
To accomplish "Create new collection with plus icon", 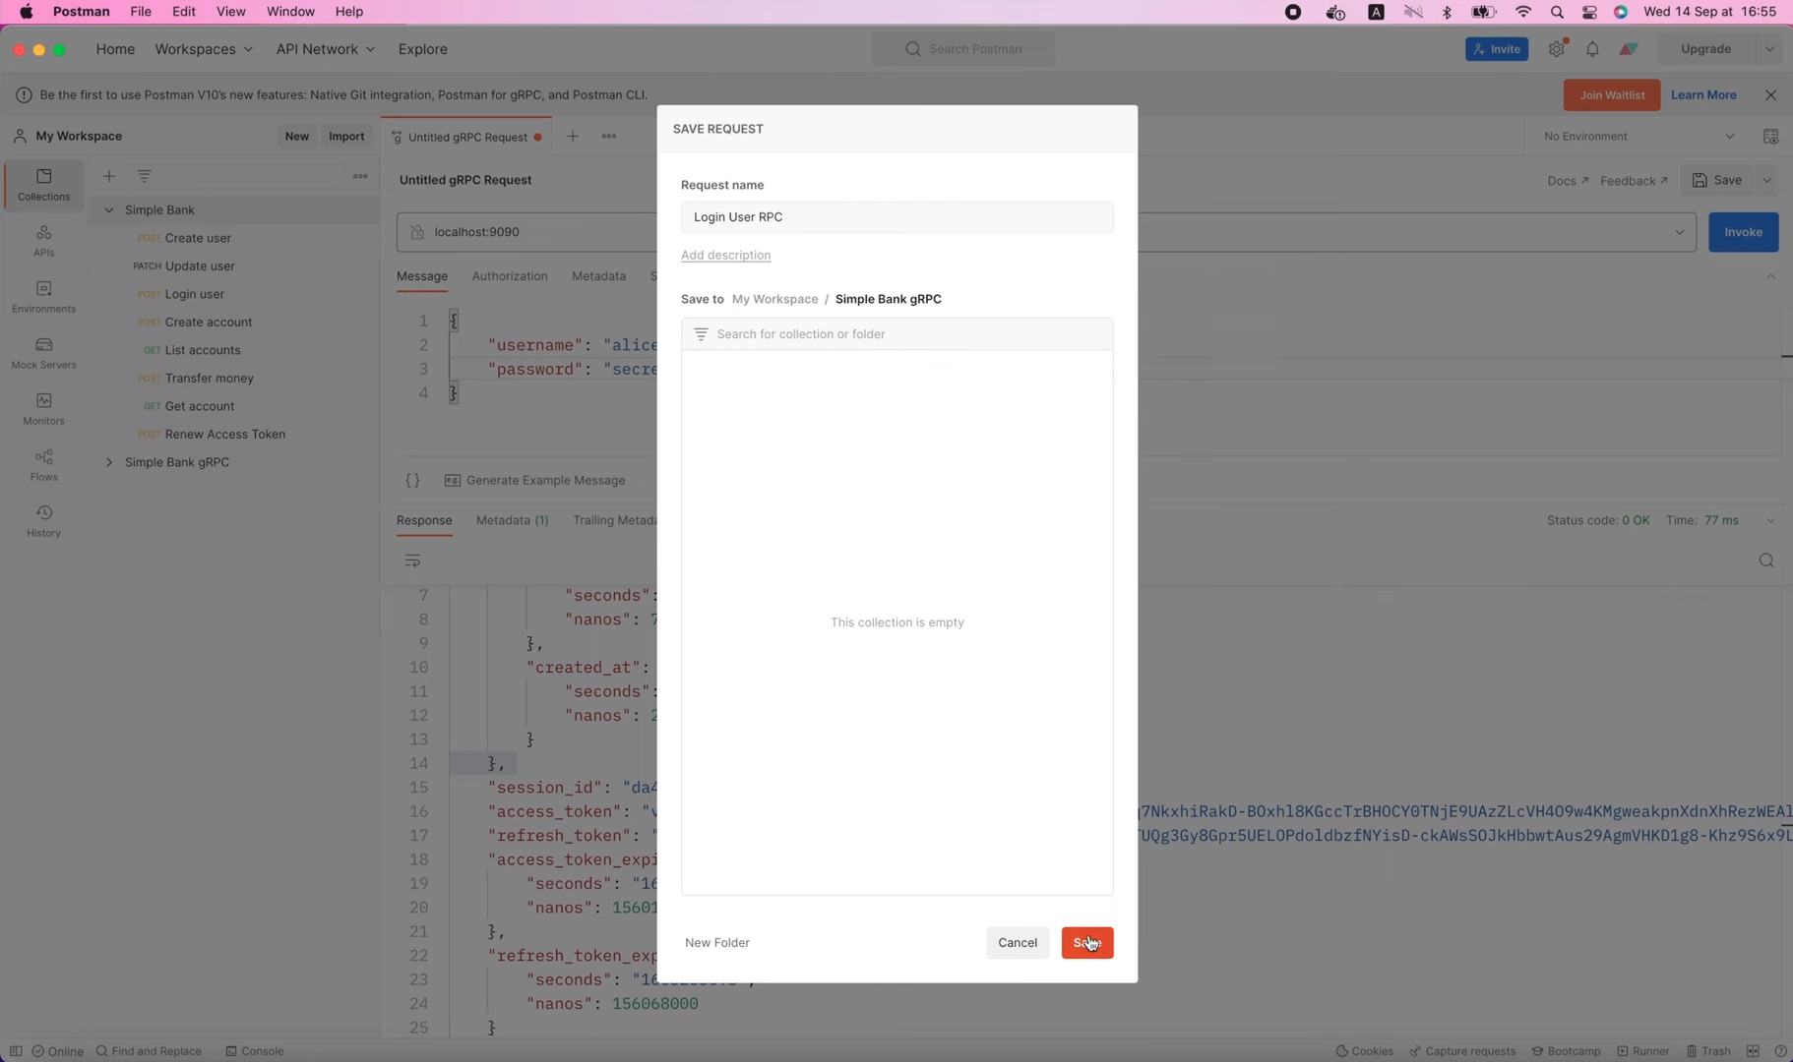I will coord(109,176).
